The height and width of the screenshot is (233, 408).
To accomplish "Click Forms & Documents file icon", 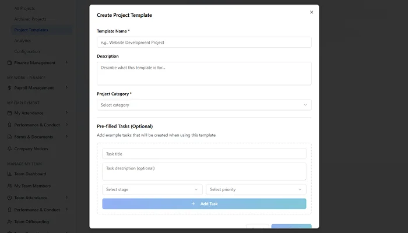I will point(9,137).
